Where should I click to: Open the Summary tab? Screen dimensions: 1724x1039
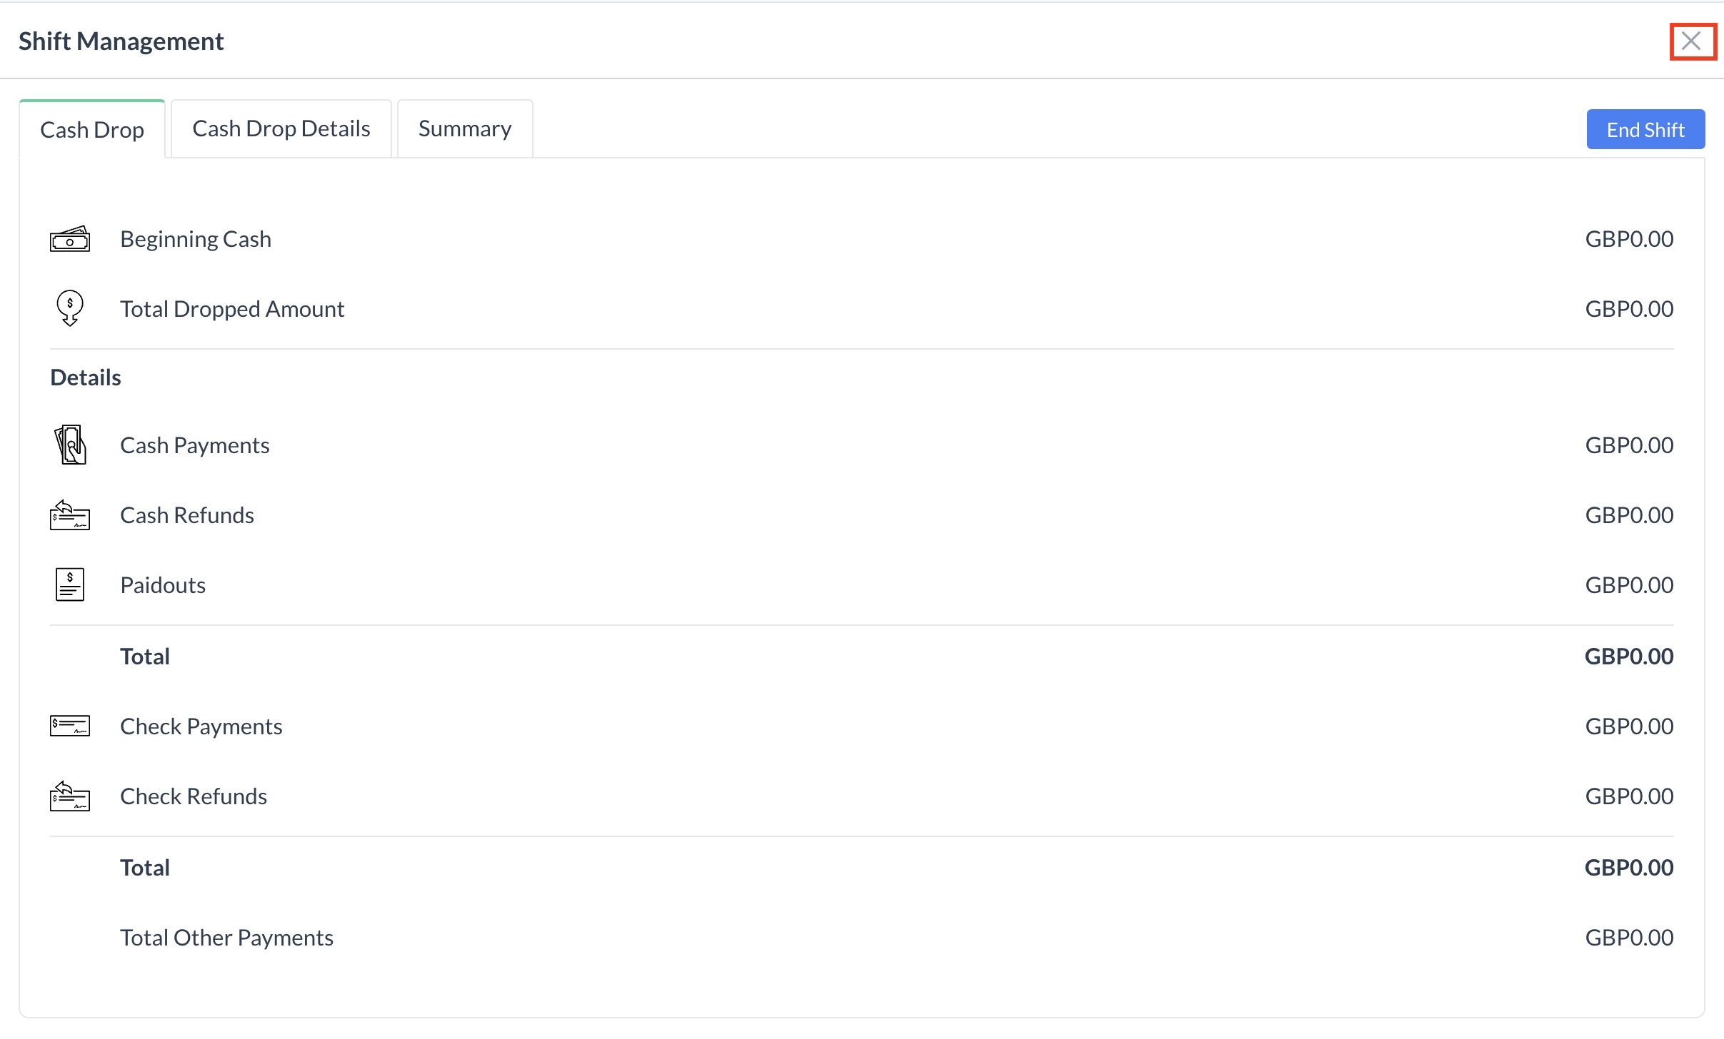464,129
